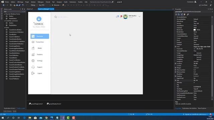Viewport: 214px width, 120px height.
Task: Open the Debug configuration dropdown
Action: click(x=34, y=5)
